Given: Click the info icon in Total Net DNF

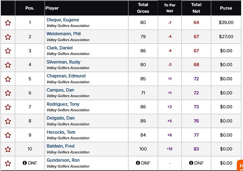Looking at the screenshot, I should point(191,163).
